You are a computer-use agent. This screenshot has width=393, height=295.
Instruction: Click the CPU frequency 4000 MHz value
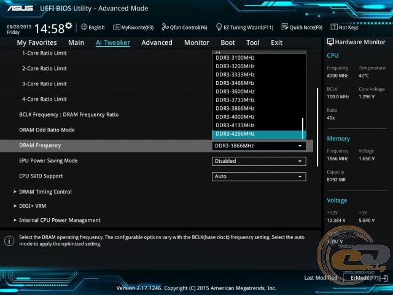(x=337, y=76)
